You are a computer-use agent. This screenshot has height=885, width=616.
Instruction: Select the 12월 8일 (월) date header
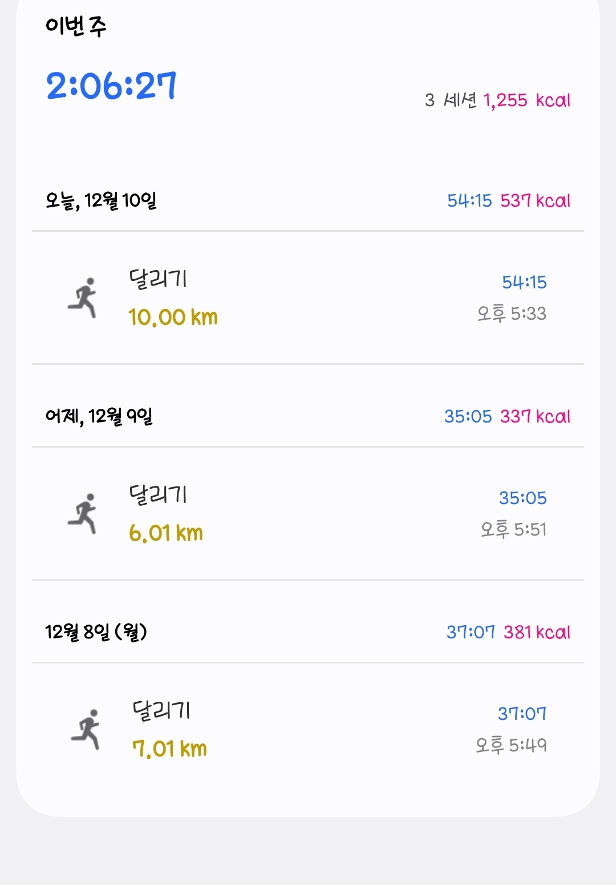click(96, 632)
